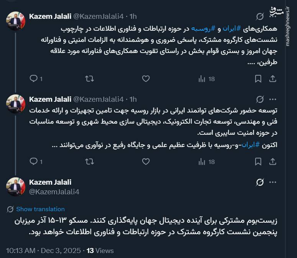Screen dimensions: 297x258
Task: Reply to the top tweet
Action: tap(34, 79)
